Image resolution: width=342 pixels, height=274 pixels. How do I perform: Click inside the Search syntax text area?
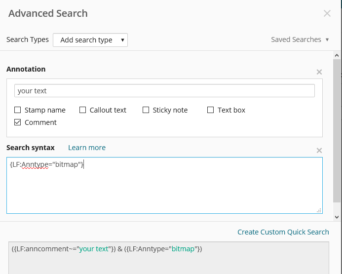tap(164, 185)
